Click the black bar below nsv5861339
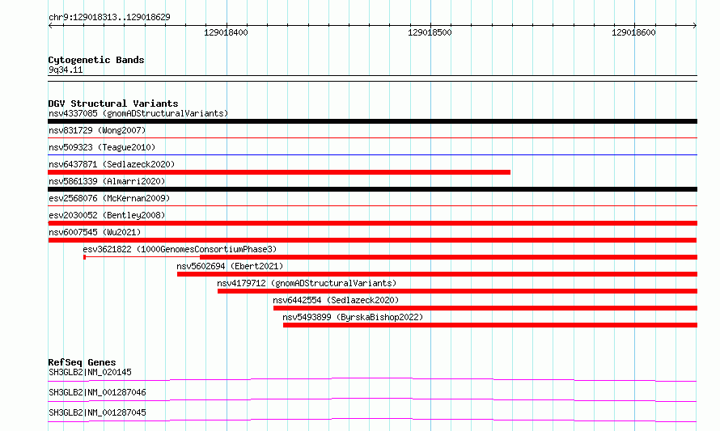This screenshot has height=431, width=720. 372,189
